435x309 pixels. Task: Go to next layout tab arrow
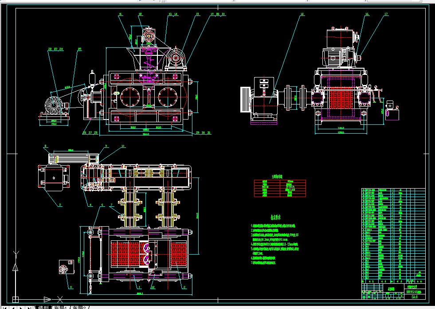(21, 308)
